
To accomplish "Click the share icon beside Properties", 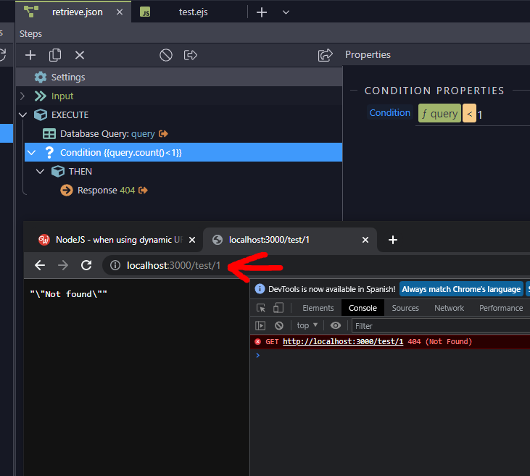I will (x=325, y=55).
